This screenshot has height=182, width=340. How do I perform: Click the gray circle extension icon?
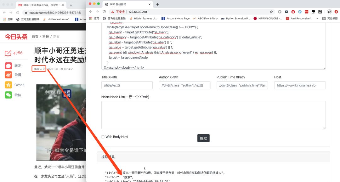pyautogui.click(x=280, y=12)
